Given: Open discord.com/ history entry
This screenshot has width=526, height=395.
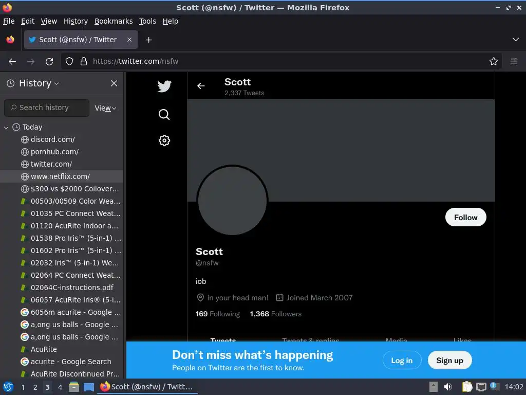Looking at the screenshot, I should coord(62,139).
